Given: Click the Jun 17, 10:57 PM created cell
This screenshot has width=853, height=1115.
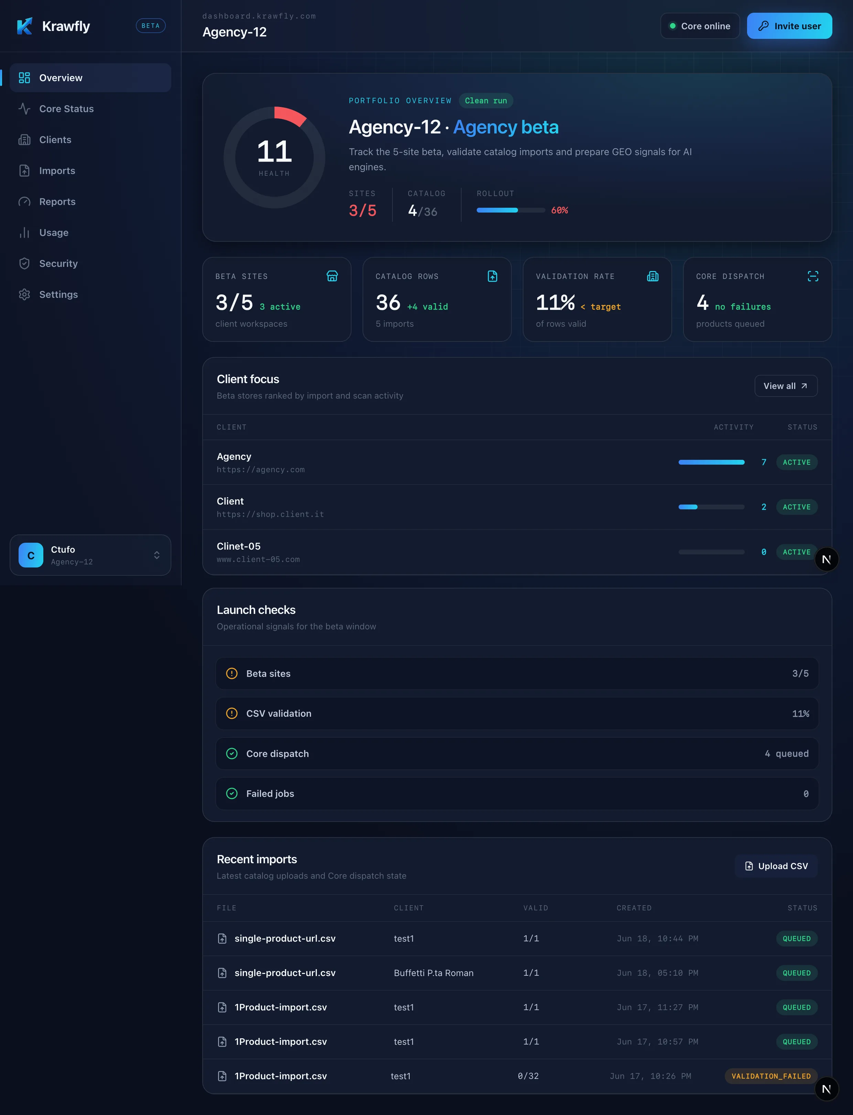Looking at the screenshot, I should point(658,1042).
